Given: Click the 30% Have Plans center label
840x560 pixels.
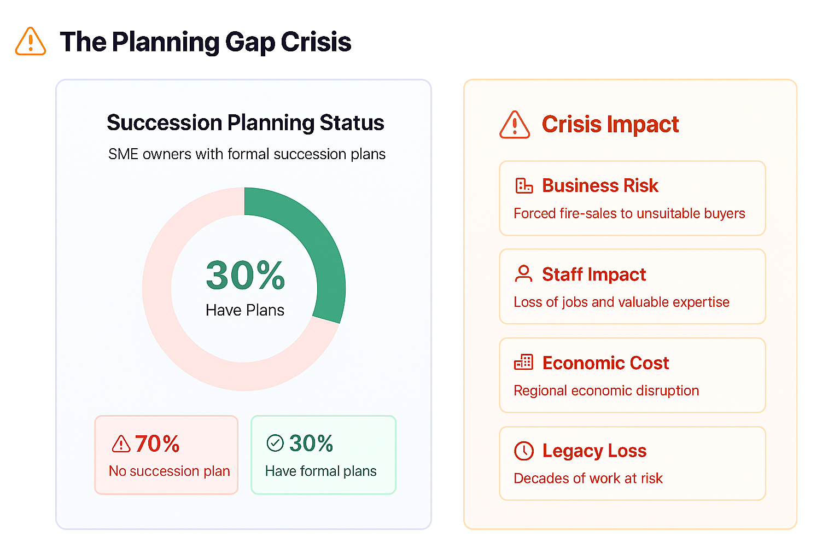Looking at the screenshot, I should coord(245,288).
